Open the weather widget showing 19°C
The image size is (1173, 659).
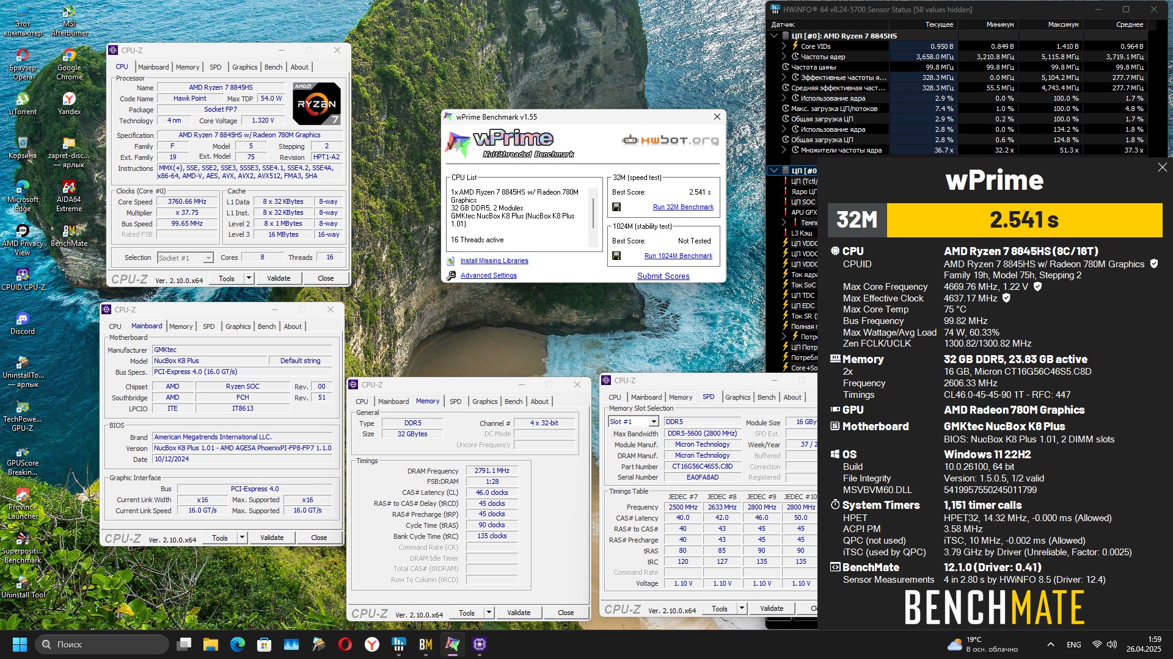click(x=982, y=644)
